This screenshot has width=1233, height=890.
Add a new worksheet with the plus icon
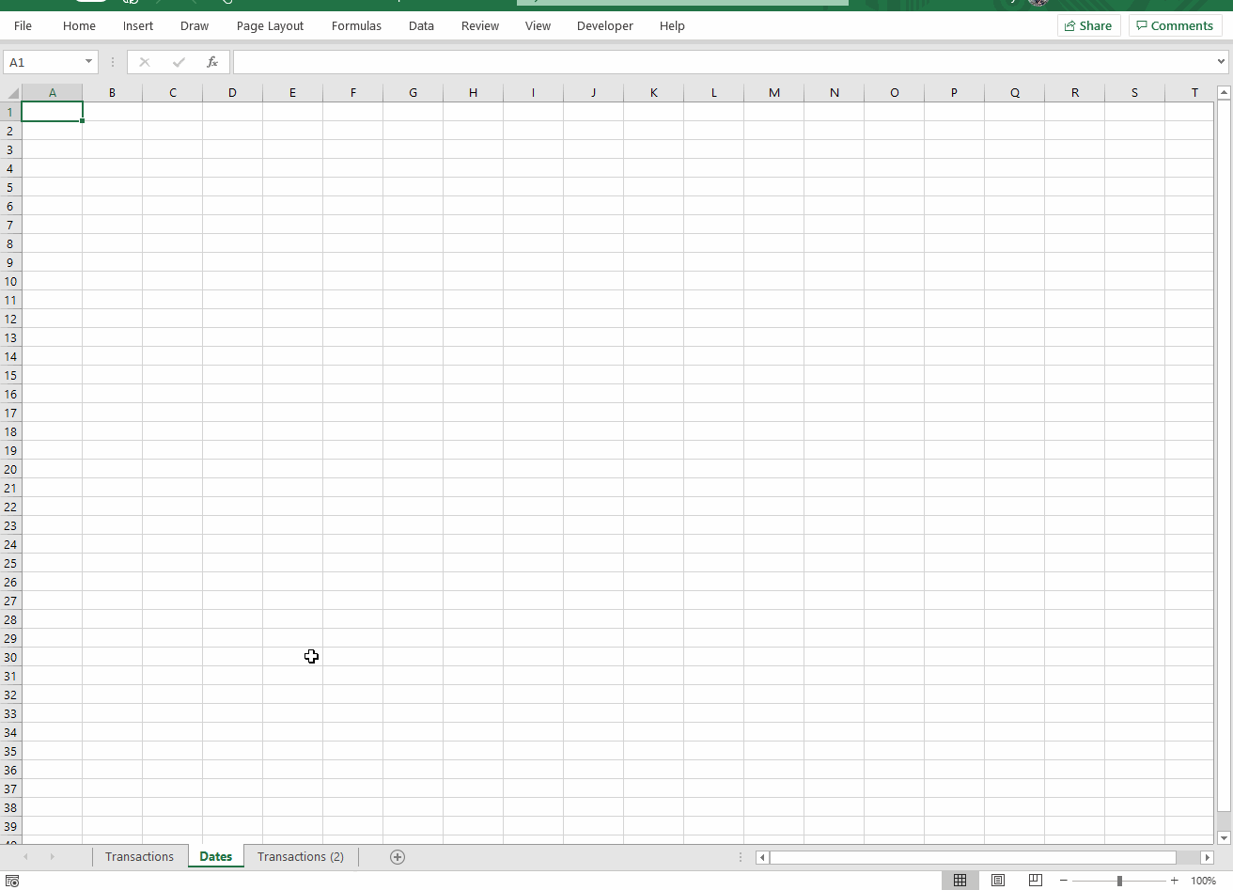(398, 856)
